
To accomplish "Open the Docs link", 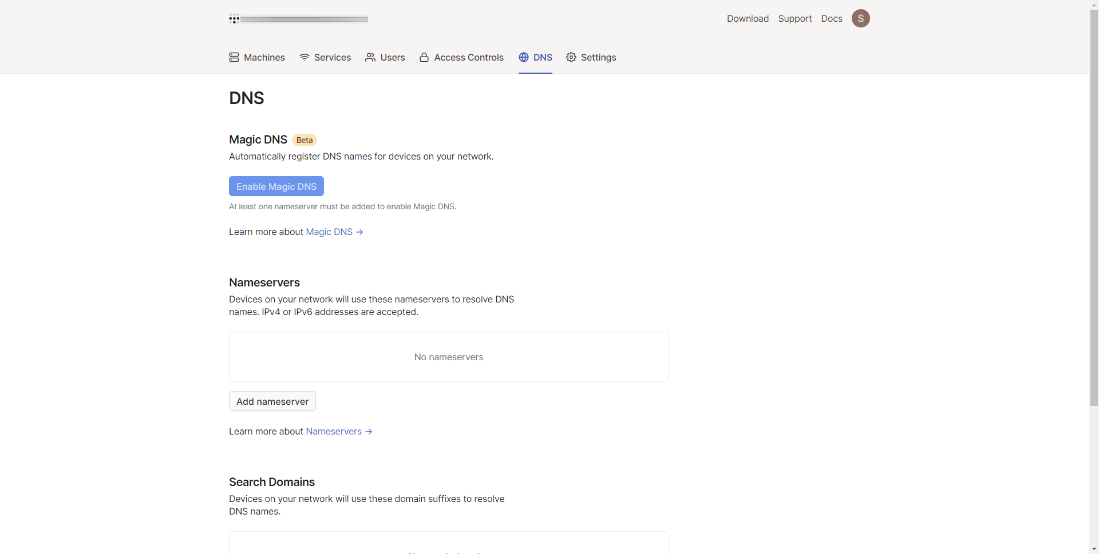I will click(831, 18).
